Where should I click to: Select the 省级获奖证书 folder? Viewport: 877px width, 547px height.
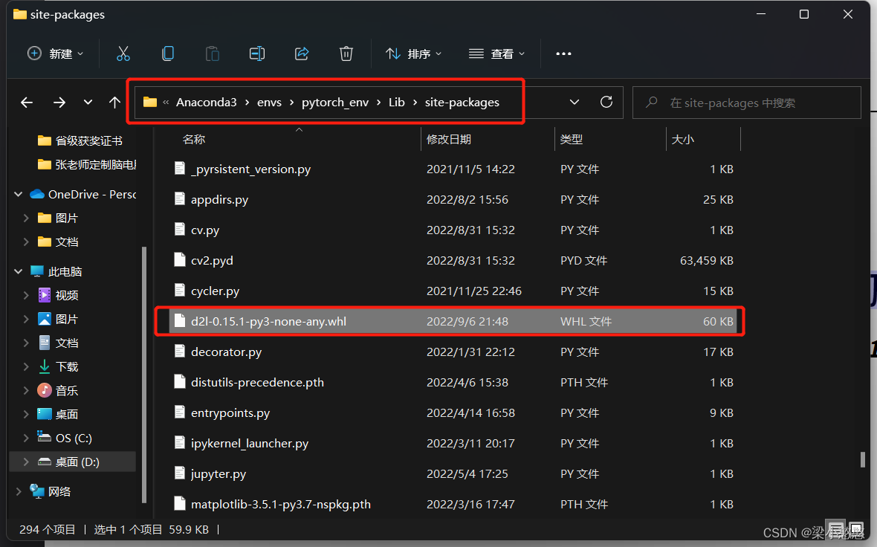(80, 140)
